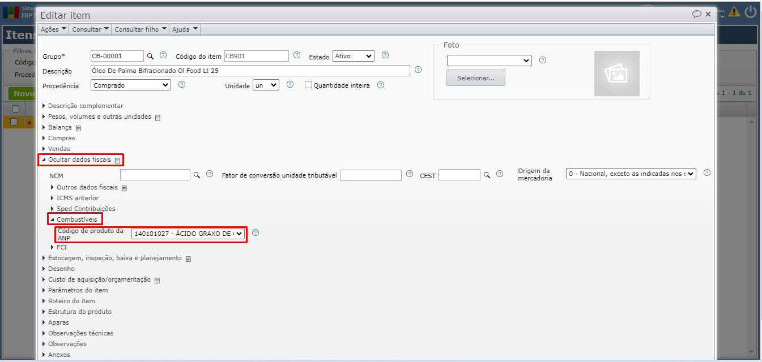762x362 pixels.
Task: Open help icon next to Foto dropdown
Action: tap(543, 60)
